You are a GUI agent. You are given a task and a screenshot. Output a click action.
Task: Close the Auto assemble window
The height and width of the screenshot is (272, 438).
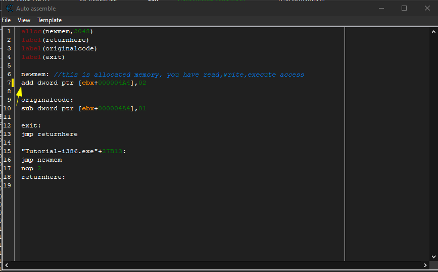coord(426,9)
